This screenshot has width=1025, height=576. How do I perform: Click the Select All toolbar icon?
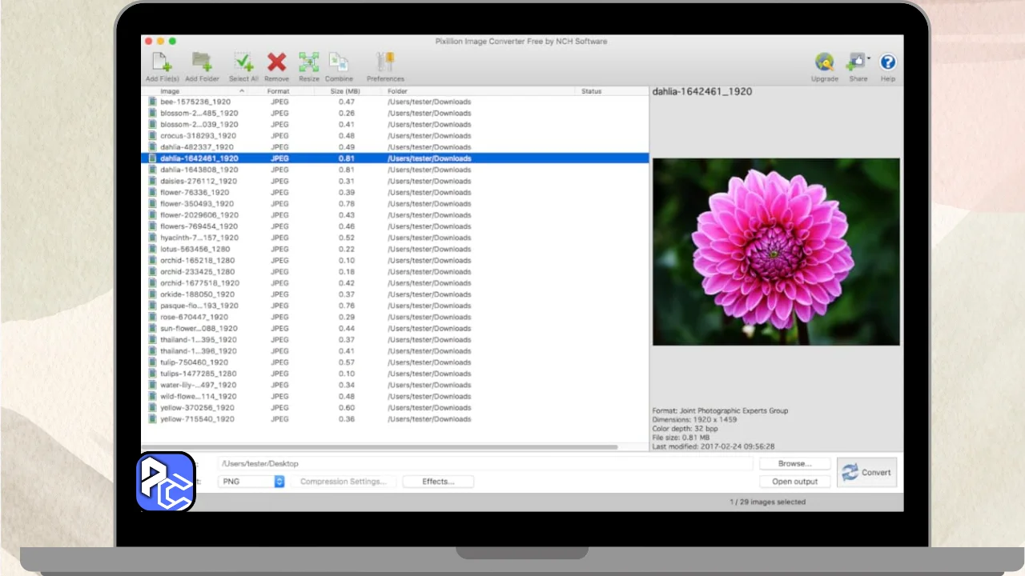point(243,63)
